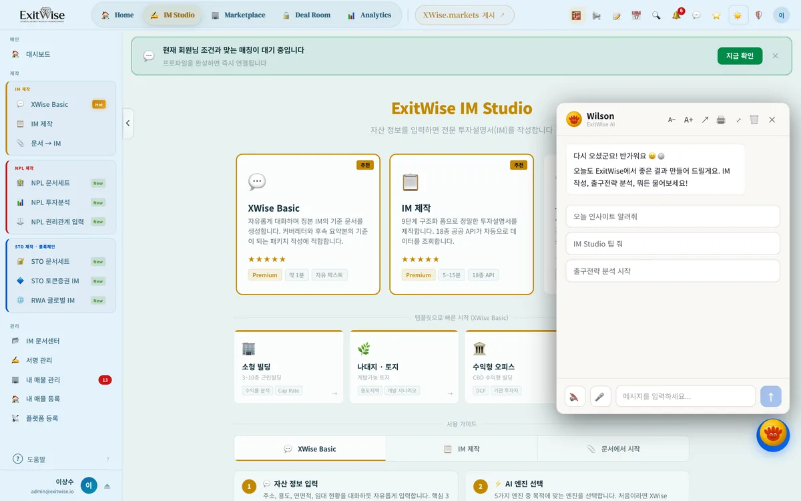Open the XWise.markets external link
Image resolution: width=801 pixels, height=501 pixels.
click(465, 15)
